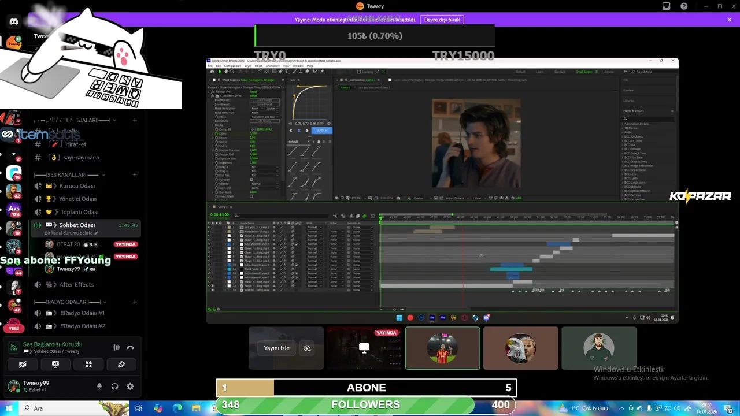Click the star icon in Flow panel

(x=329, y=124)
